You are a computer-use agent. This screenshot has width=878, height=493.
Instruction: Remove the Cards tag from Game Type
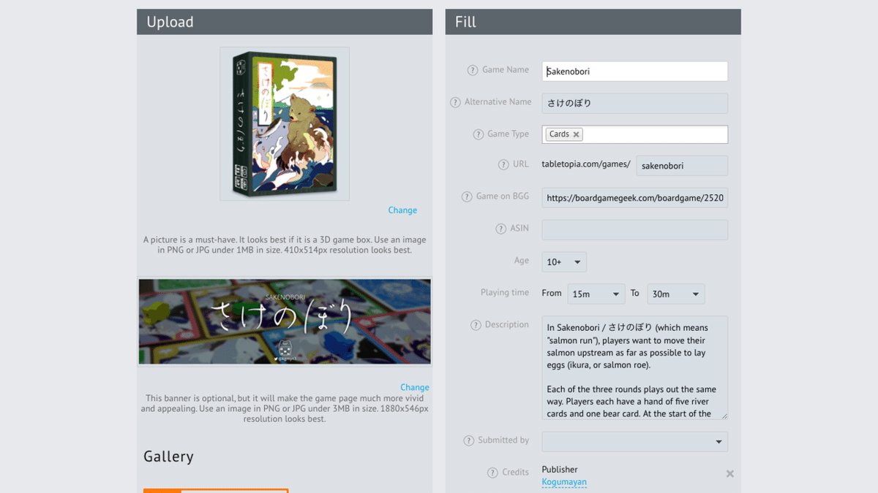(577, 134)
